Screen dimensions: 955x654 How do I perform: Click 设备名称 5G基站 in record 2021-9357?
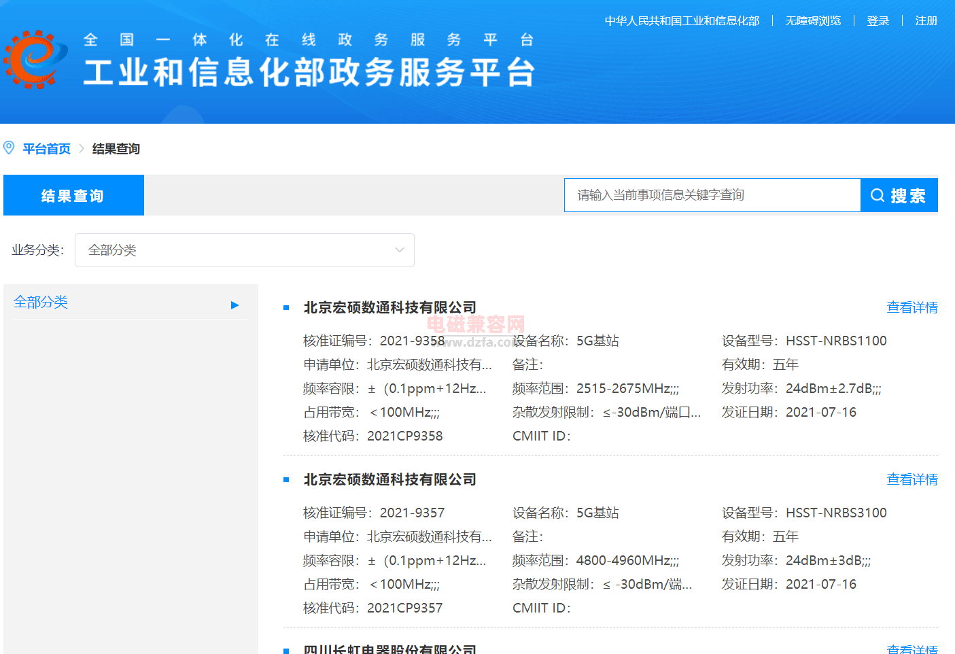[x=566, y=513]
